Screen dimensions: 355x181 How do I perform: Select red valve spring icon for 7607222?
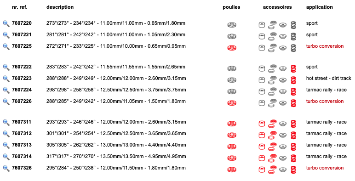[x=293, y=68]
